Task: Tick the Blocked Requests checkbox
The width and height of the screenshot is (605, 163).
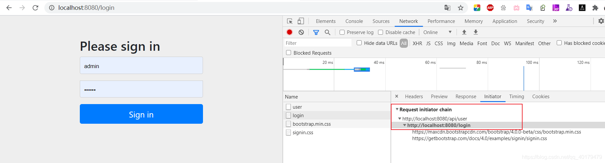Action: pos(289,53)
